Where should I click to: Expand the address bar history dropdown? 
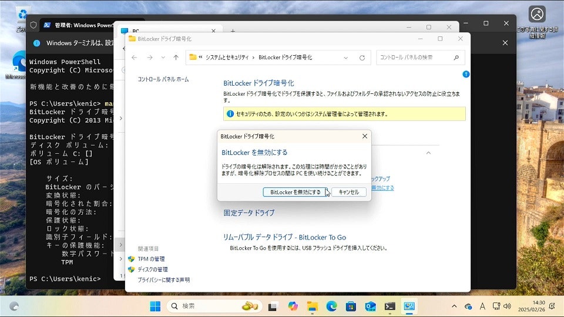[345, 58]
